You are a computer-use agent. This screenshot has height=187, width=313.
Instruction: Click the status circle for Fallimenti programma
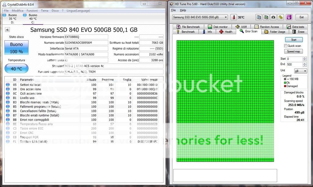coord(8,107)
